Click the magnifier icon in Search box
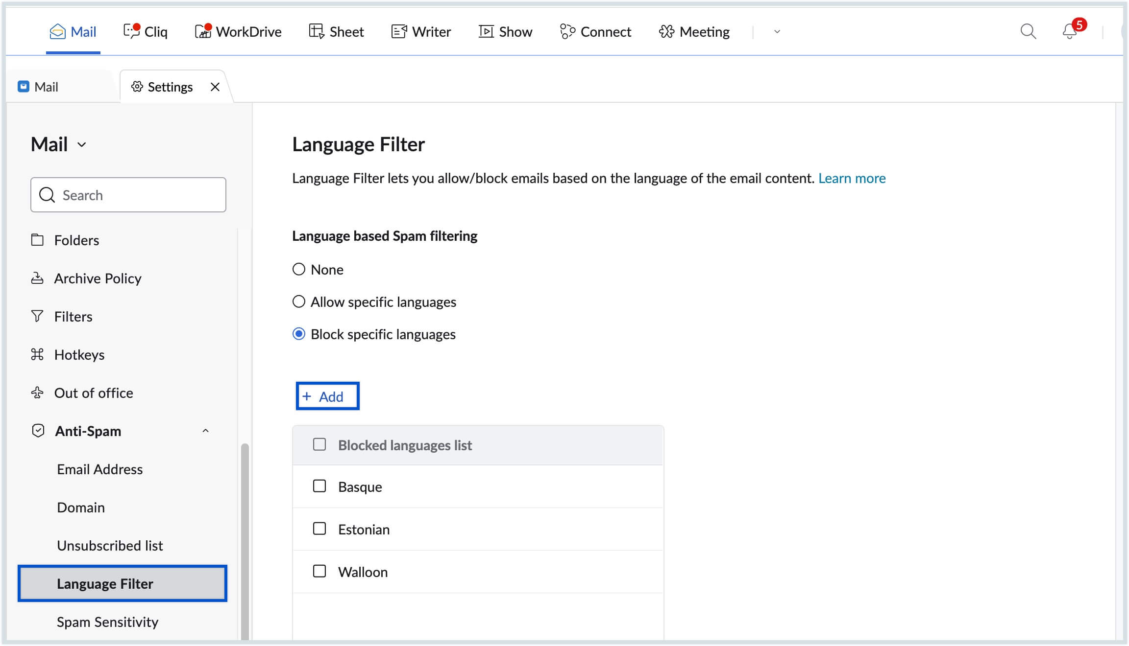This screenshot has height=646, width=1129. (x=47, y=195)
